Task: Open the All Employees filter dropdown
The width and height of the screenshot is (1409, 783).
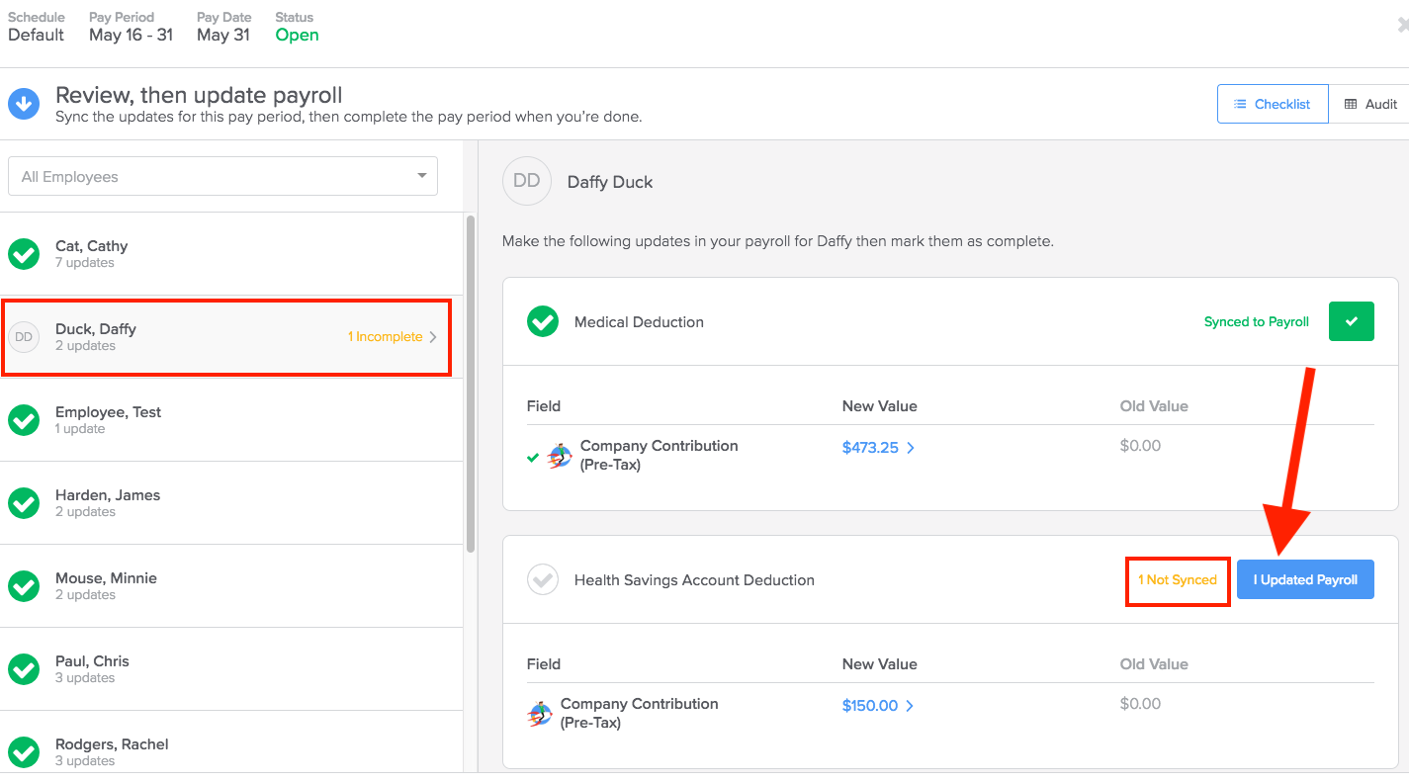Action: click(222, 176)
